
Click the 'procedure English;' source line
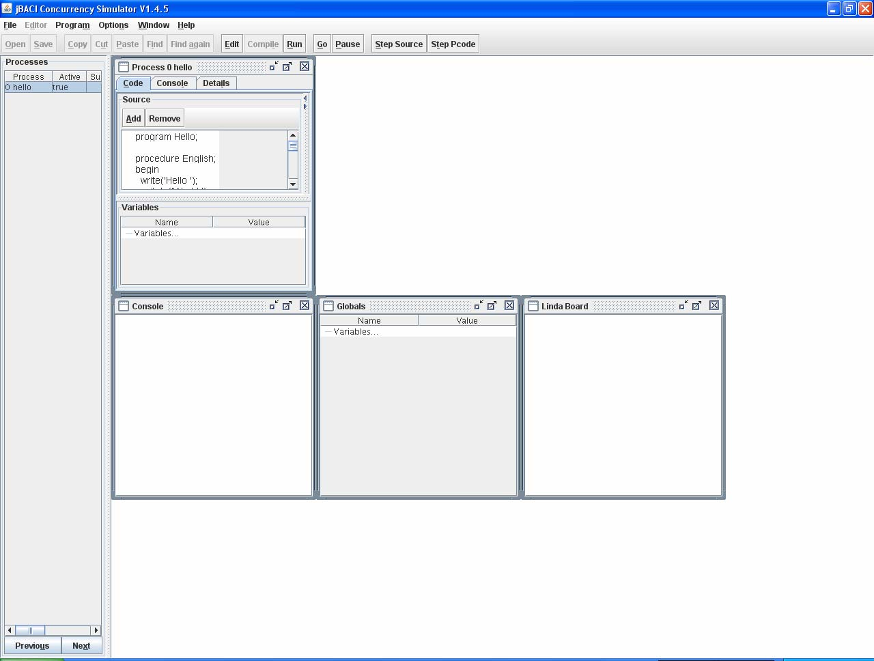coord(175,158)
